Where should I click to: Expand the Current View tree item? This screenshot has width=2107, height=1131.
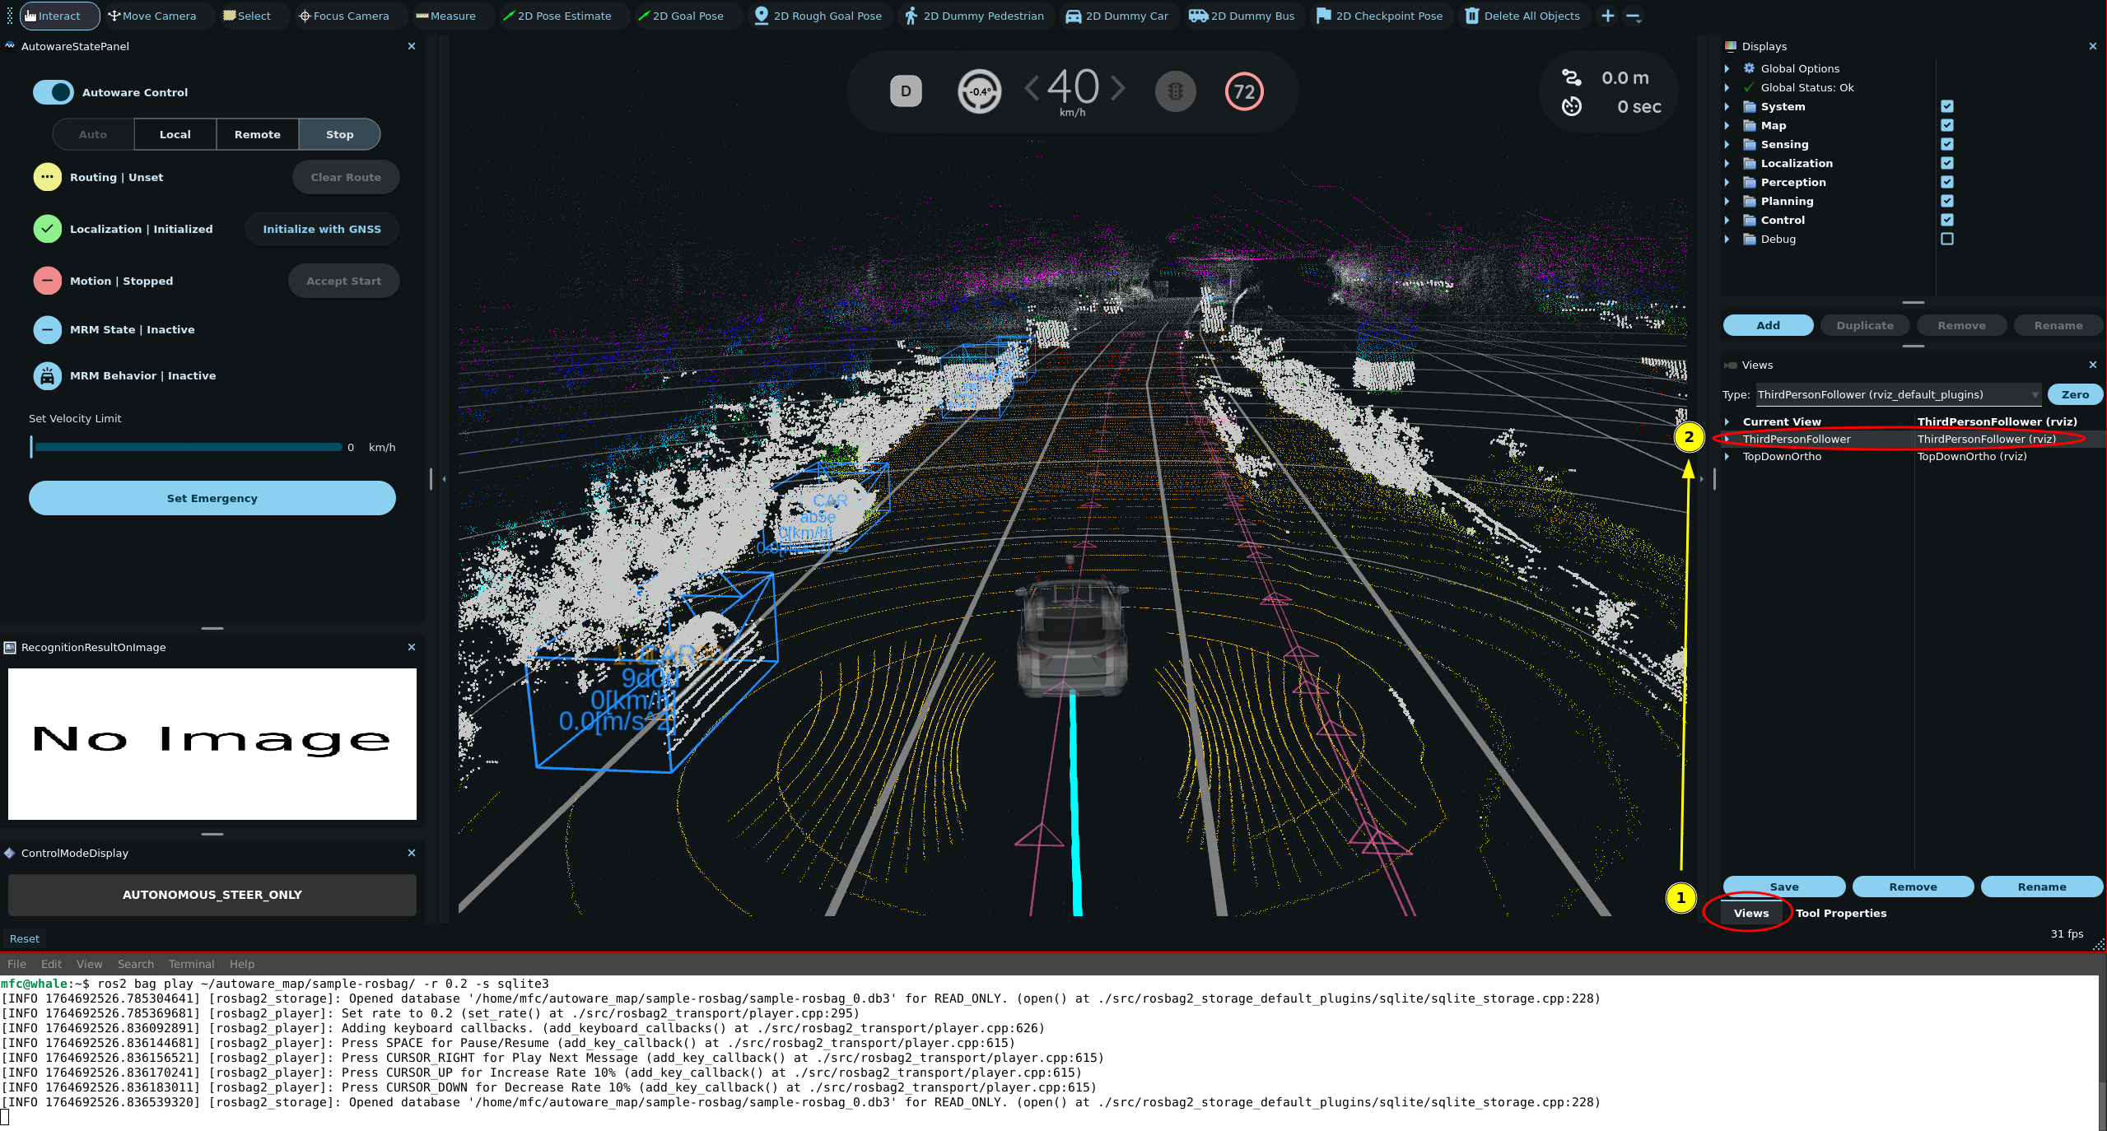1727,421
